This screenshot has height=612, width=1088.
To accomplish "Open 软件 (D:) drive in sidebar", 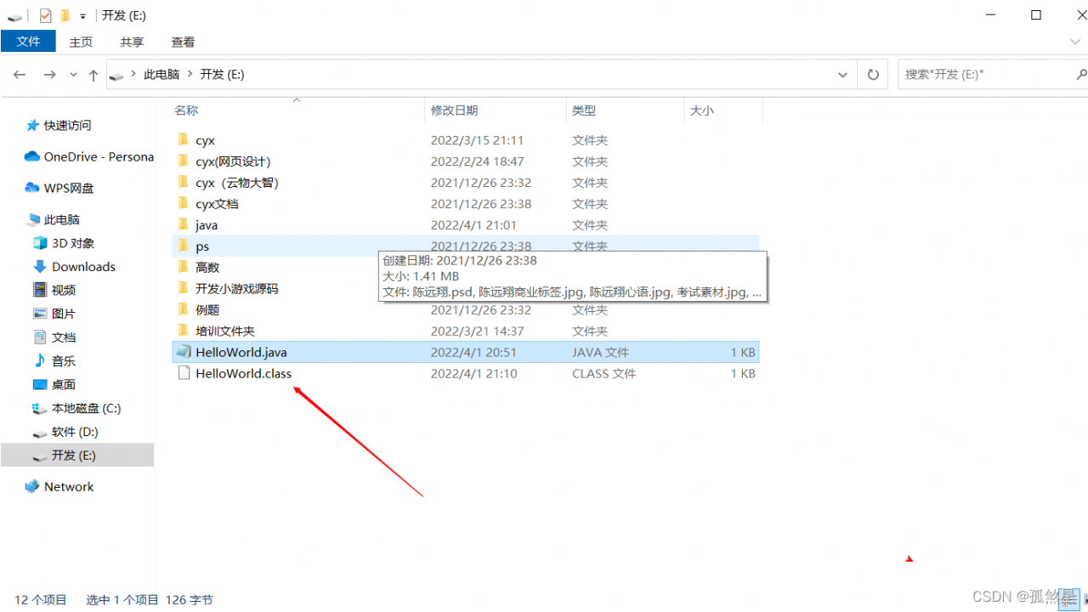I will (x=75, y=432).
